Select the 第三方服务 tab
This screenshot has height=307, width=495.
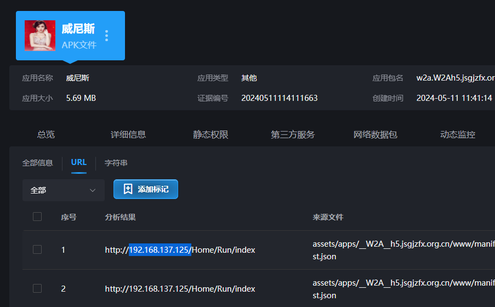point(293,134)
